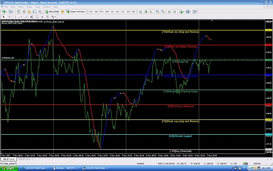Expand the Periodicity clock dropdown arrow
The height and width of the screenshot is (171, 273).
(x=190, y=12)
